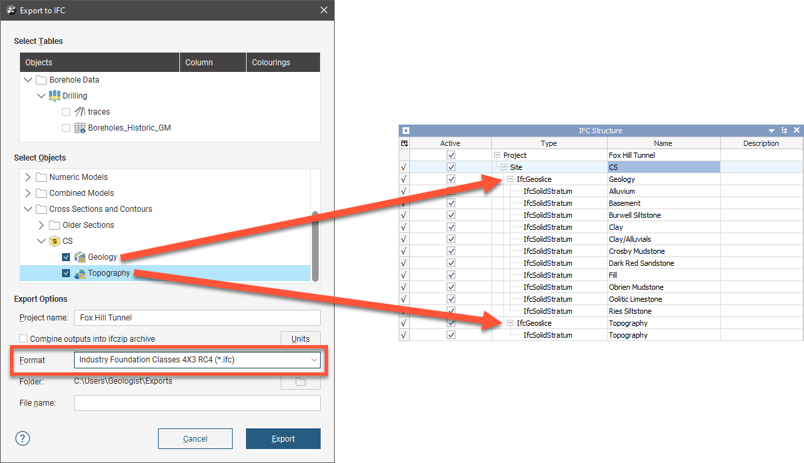Viewport: 804px width, 463px height.
Task: Click the File name input field
Action: click(197, 403)
